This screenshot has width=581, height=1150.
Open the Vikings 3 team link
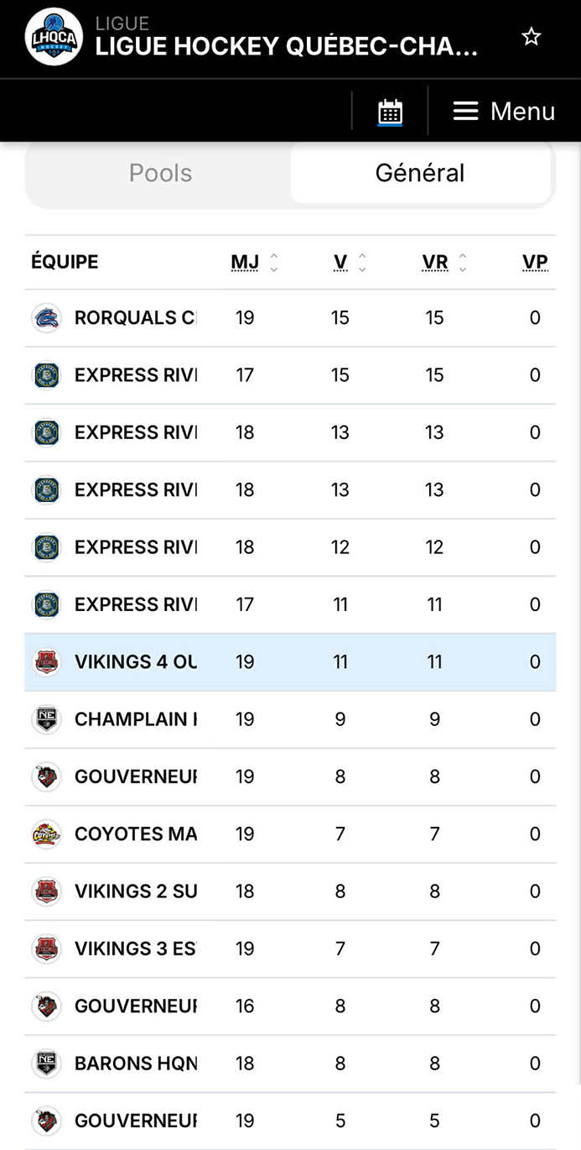[x=135, y=949]
